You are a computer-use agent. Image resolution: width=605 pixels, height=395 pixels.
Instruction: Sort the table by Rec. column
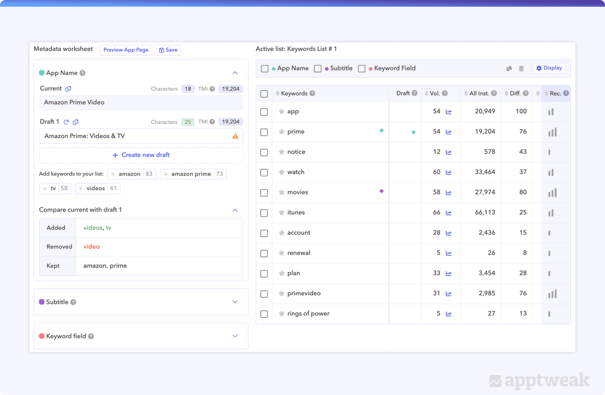(x=547, y=94)
